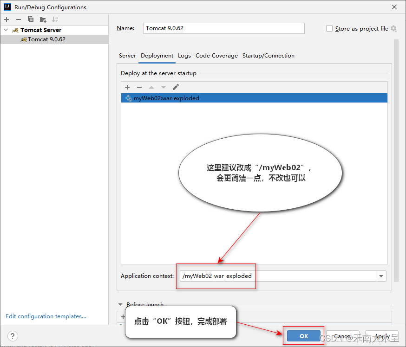Add a deployment artifact
The width and height of the screenshot is (406, 347).
pyautogui.click(x=127, y=87)
